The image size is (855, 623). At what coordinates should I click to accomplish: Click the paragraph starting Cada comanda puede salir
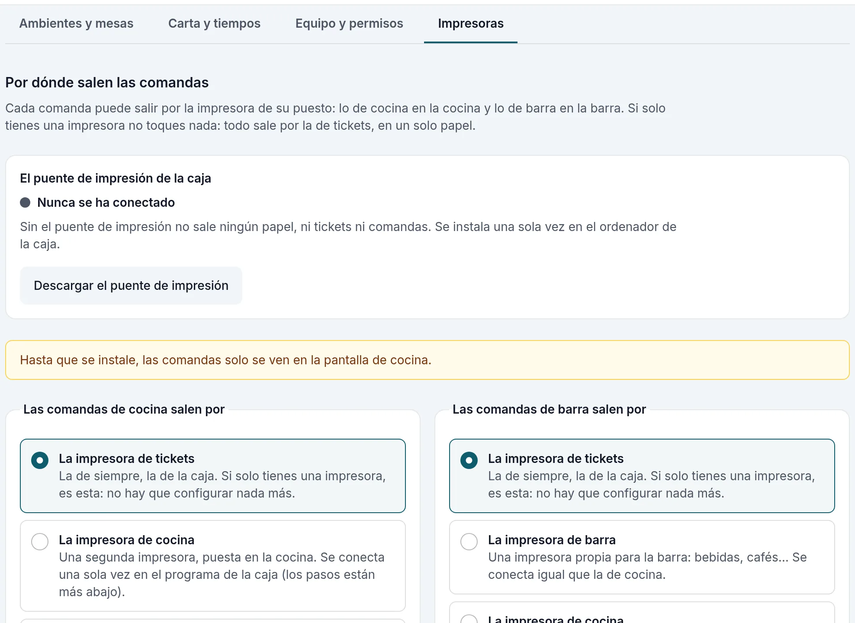(x=335, y=117)
